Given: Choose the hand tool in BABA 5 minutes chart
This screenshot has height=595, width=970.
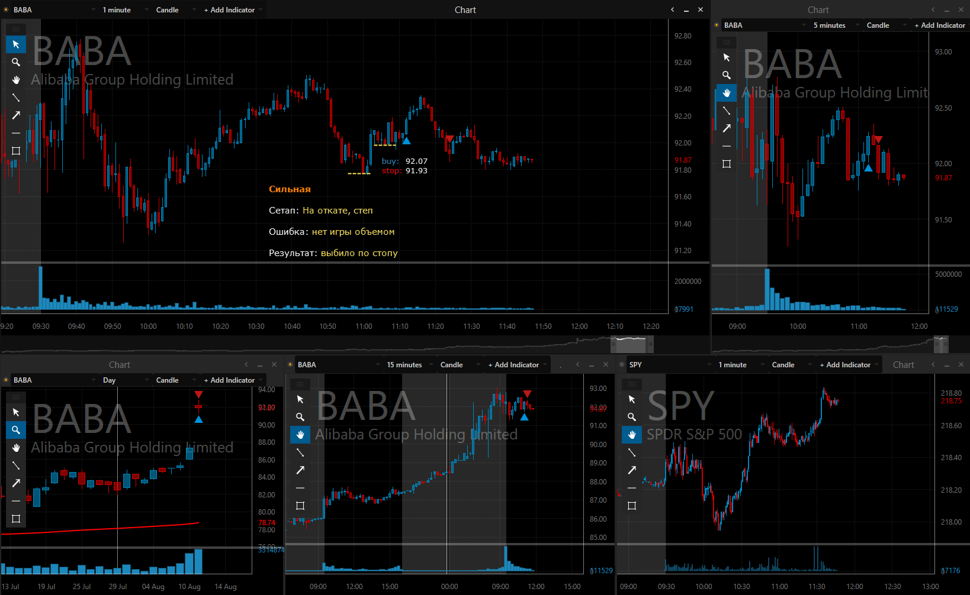Looking at the screenshot, I should click(x=727, y=93).
